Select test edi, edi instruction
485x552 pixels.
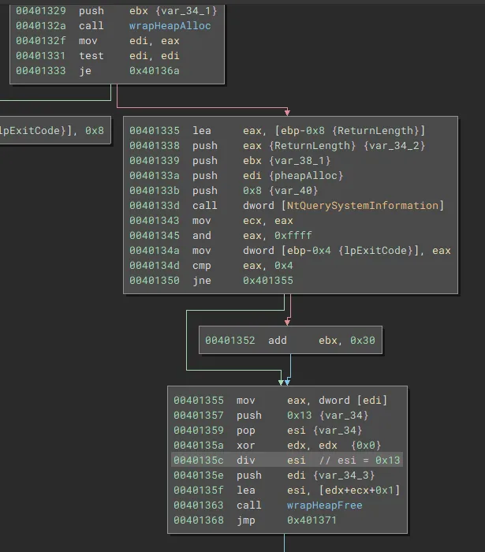(98, 56)
